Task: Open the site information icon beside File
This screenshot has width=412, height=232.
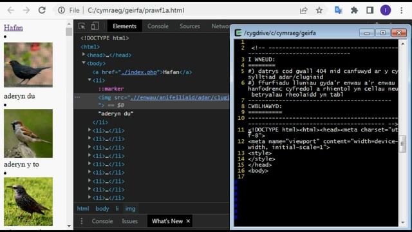Action: pos(62,10)
